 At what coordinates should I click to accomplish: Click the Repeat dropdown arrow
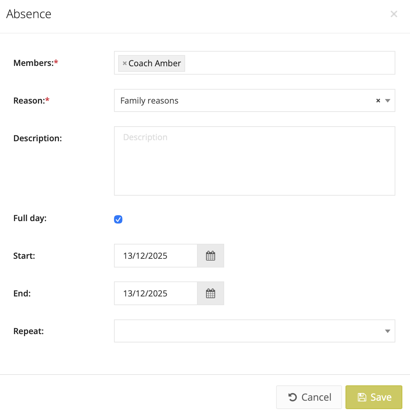tap(387, 331)
